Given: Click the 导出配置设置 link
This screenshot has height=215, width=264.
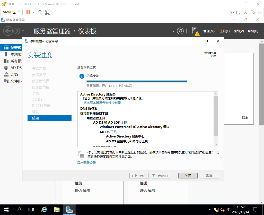Looking at the screenshot, I should point(86,163).
